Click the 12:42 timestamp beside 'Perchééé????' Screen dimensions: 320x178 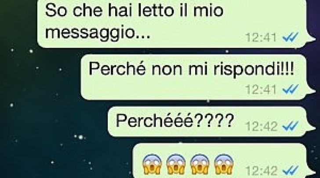(261, 126)
